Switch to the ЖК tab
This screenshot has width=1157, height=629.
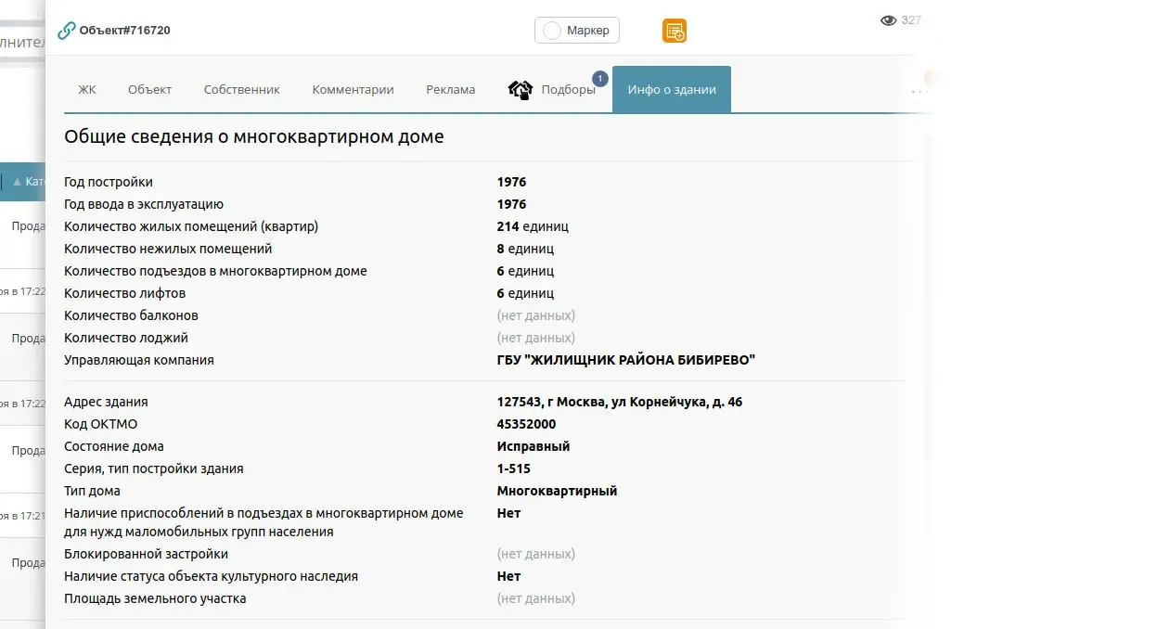point(86,90)
